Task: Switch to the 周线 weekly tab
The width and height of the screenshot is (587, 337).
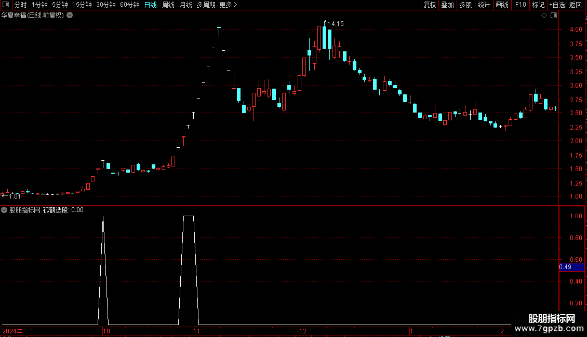Action: point(168,5)
